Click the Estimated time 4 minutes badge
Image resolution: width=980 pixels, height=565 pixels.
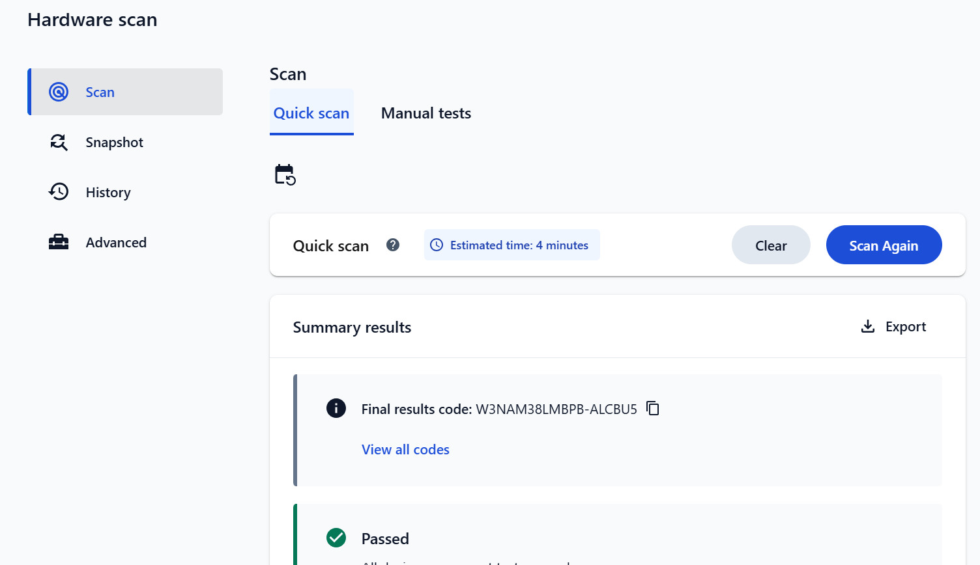pos(512,245)
